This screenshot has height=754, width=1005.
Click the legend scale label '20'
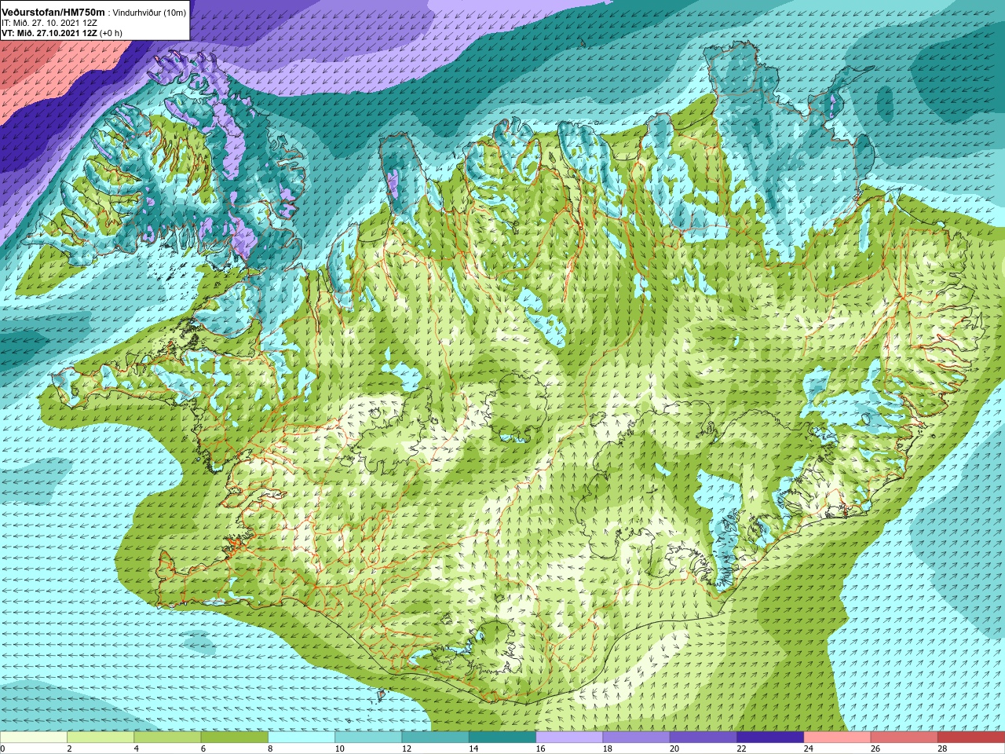pos(674,749)
